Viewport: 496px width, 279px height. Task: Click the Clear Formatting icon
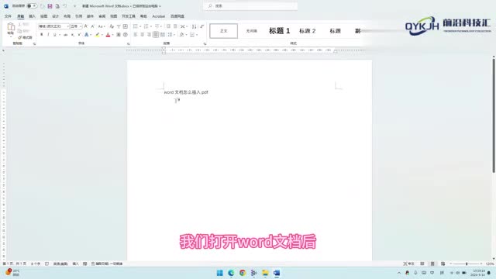pos(112,26)
